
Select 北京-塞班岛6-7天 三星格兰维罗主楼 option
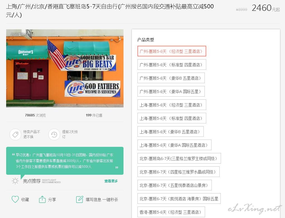point(179,159)
